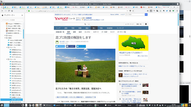Collapse the グループB bookmark folder

pyautogui.click(x=7, y=59)
